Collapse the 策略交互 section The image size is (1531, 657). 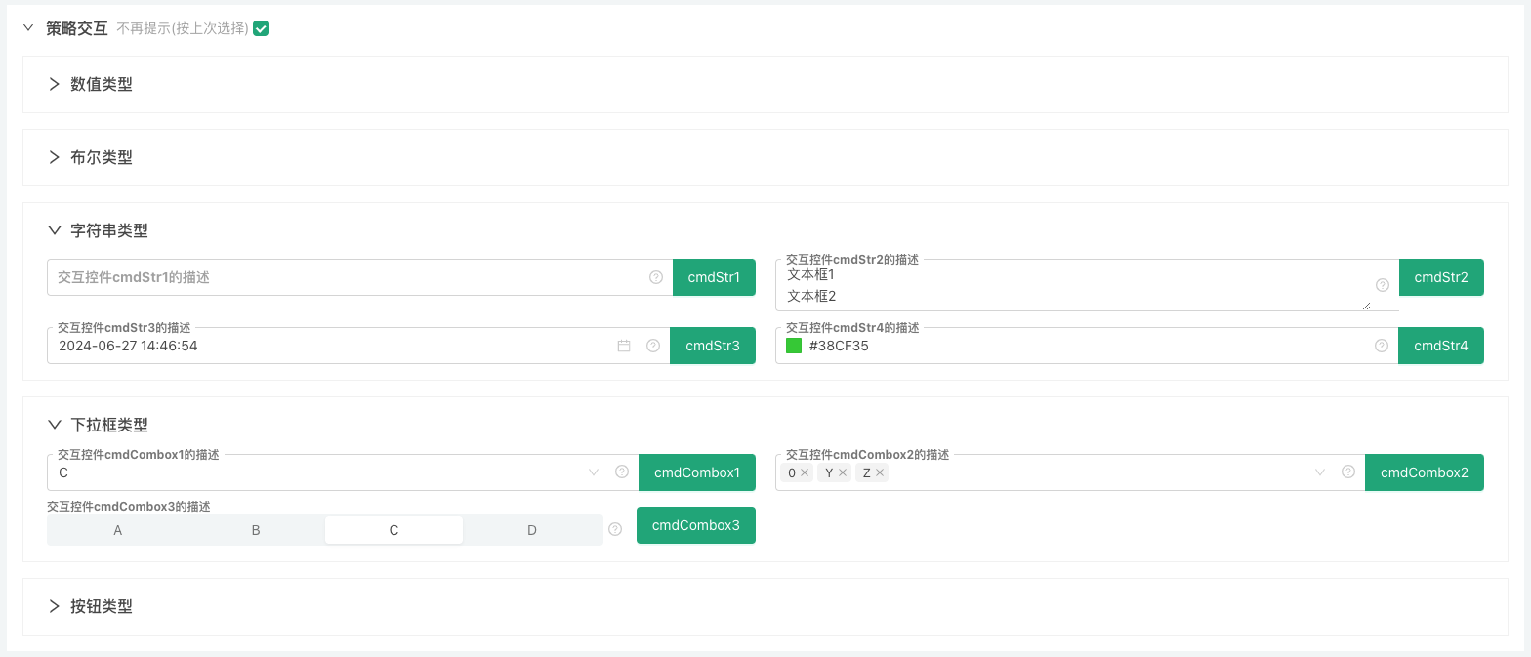point(28,28)
